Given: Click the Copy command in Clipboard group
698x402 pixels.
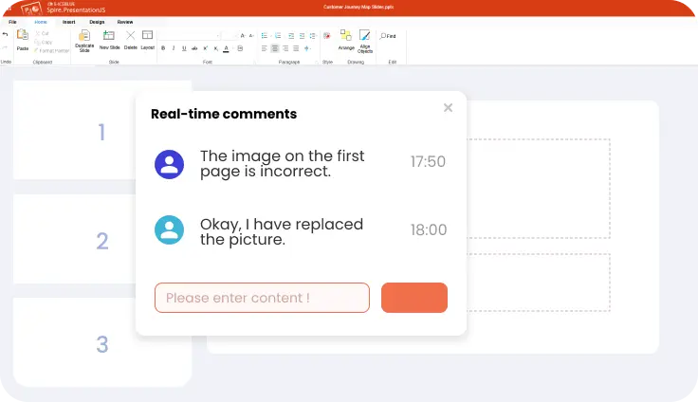Looking at the screenshot, I should pyautogui.click(x=44, y=42).
